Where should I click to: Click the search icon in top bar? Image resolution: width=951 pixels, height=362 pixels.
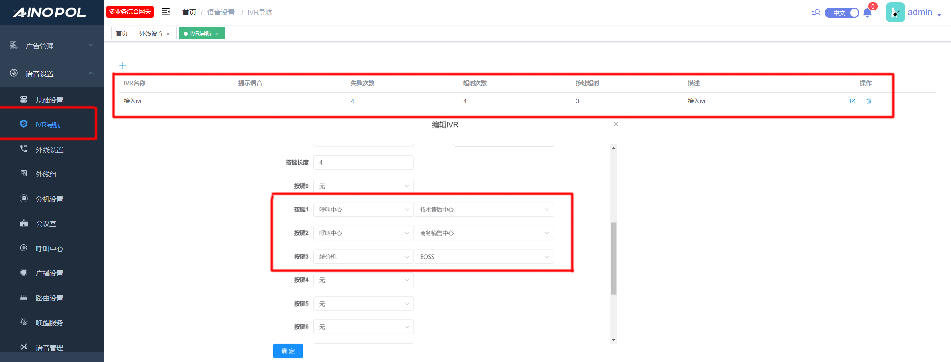(816, 12)
